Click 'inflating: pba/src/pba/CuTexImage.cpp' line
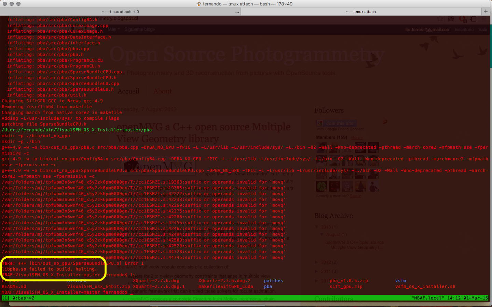The image size is (492, 307). tap(57, 26)
